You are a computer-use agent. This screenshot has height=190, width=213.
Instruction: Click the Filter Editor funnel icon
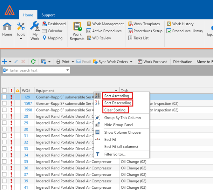[x=98, y=154]
